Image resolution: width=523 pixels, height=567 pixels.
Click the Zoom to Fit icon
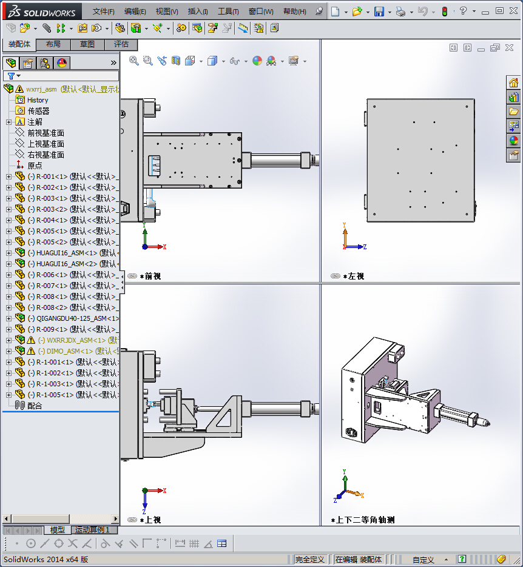pos(134,61)
